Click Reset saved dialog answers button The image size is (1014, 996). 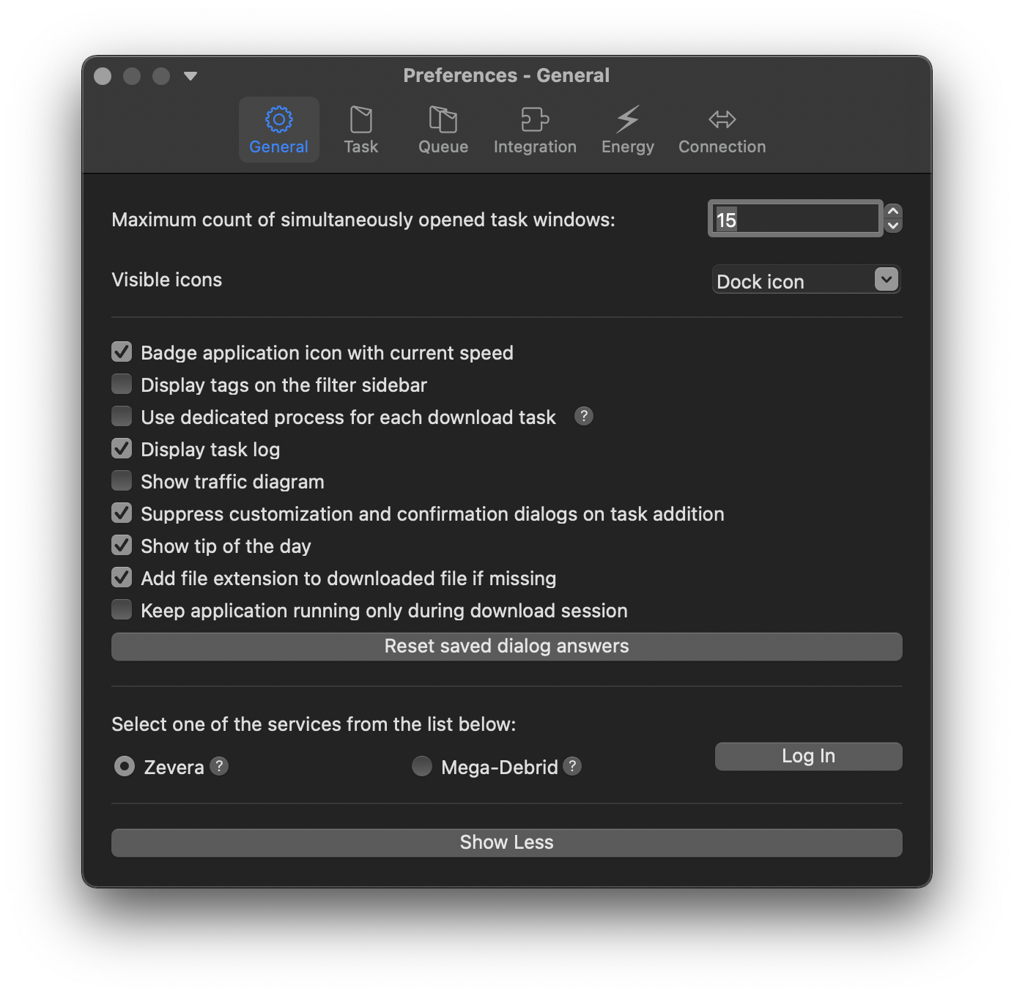[x=506, y=647]
